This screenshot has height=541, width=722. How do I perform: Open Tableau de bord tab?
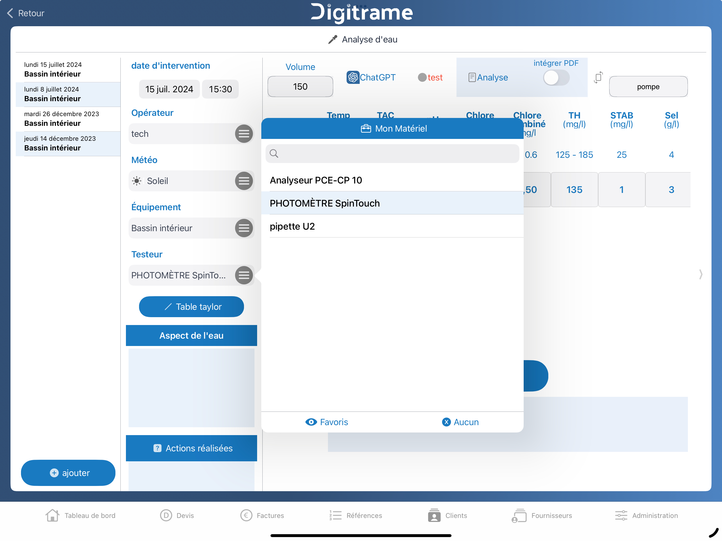point(80,515)
